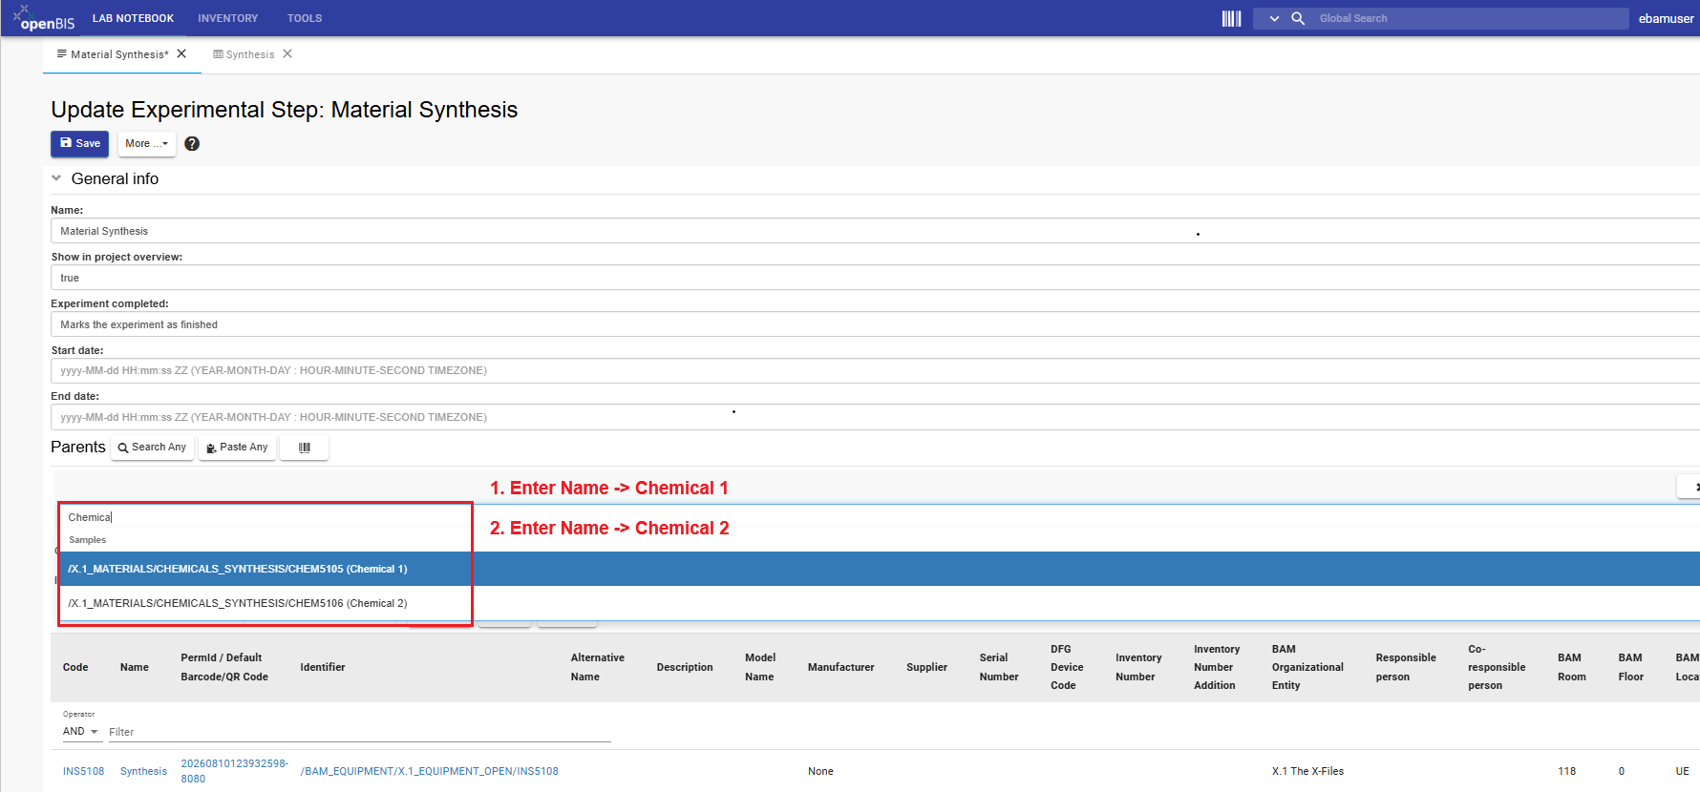Switch to the Material Synthesis tab
Image resolution: width=1700 pixels, height=792 pixels.
click(x=113, y=54)
